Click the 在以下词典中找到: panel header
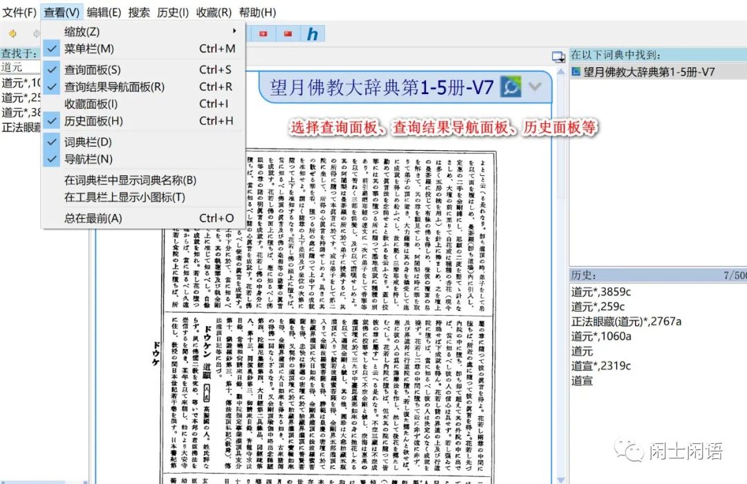747x484 pixels. point(658,55)
